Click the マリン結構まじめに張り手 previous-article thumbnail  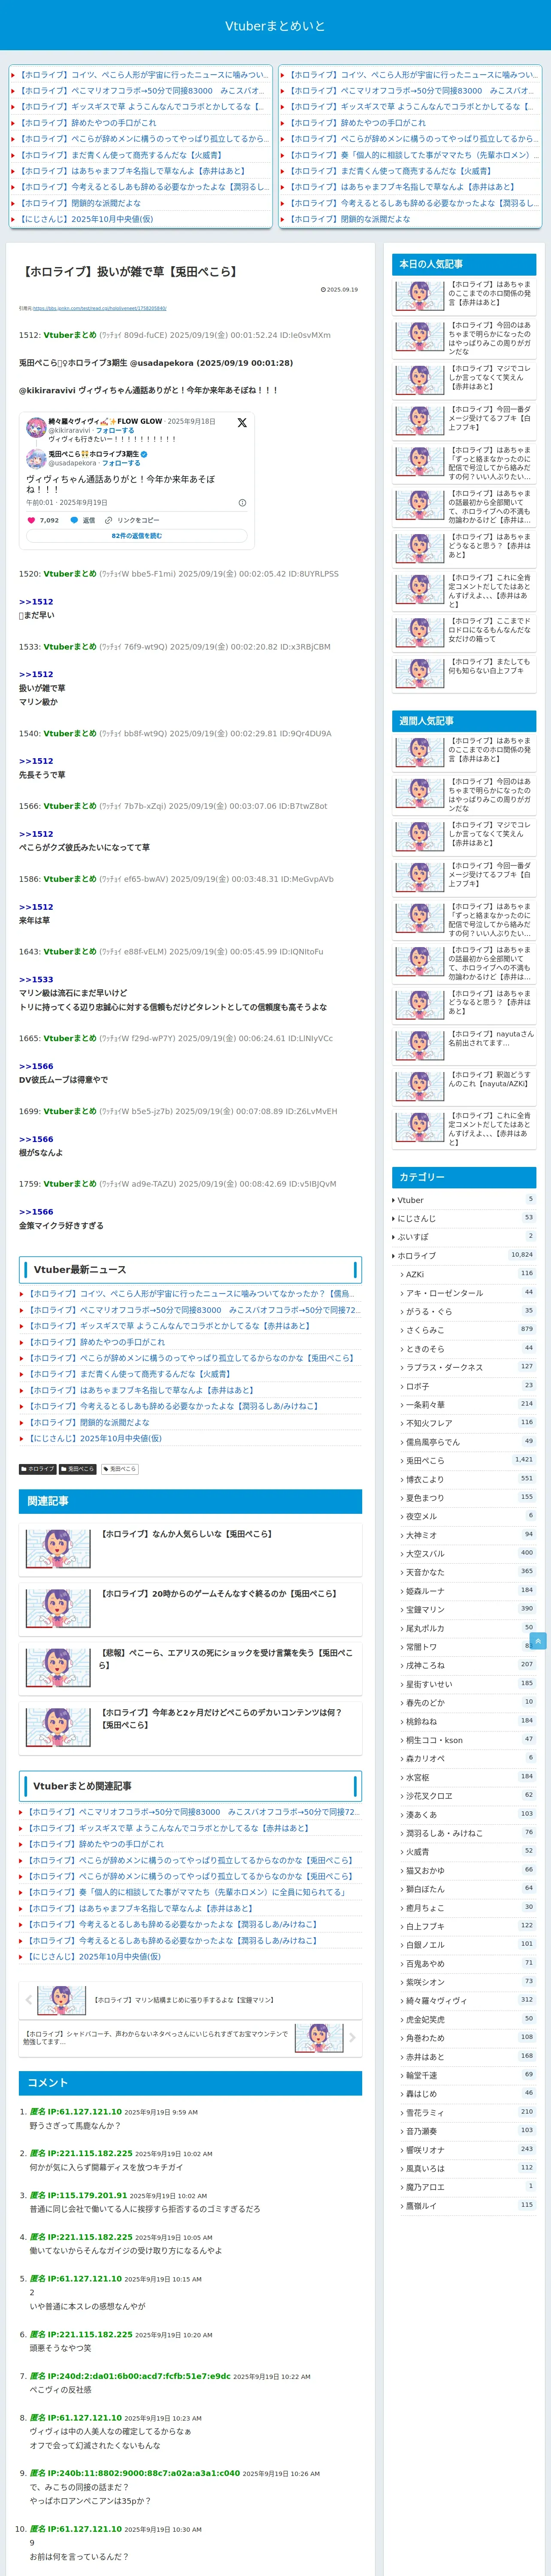click(x=61, y=2000)
